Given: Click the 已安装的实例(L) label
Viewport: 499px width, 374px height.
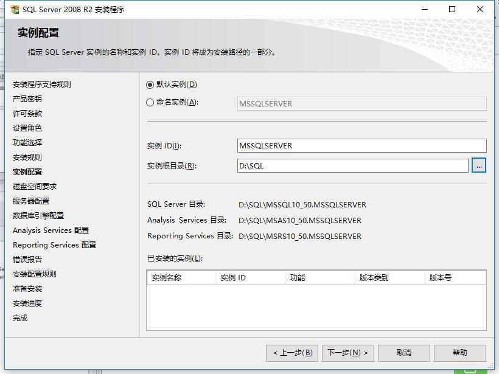Looking at the screenshot, I should click(175, 258).
